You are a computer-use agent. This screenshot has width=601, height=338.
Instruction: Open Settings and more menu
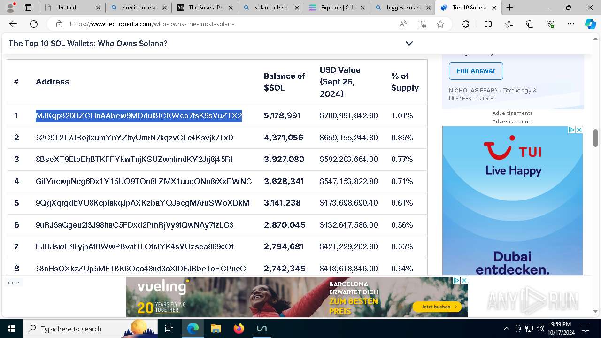coord(571,24)
